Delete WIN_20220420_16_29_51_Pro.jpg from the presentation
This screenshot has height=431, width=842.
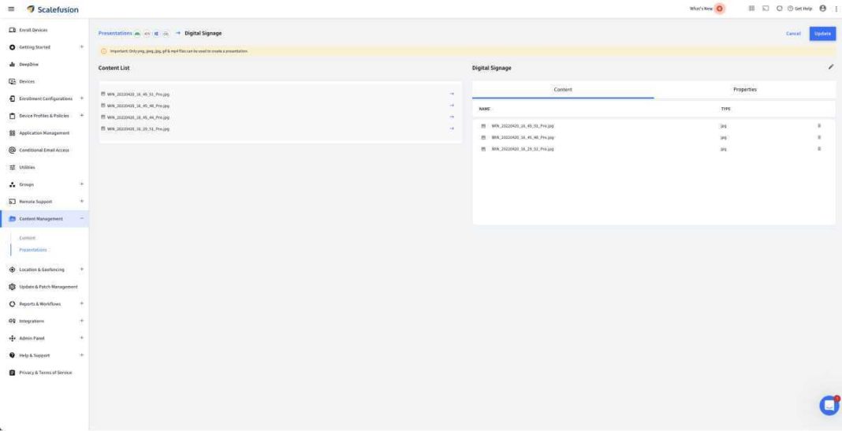[x=819, y=148]
